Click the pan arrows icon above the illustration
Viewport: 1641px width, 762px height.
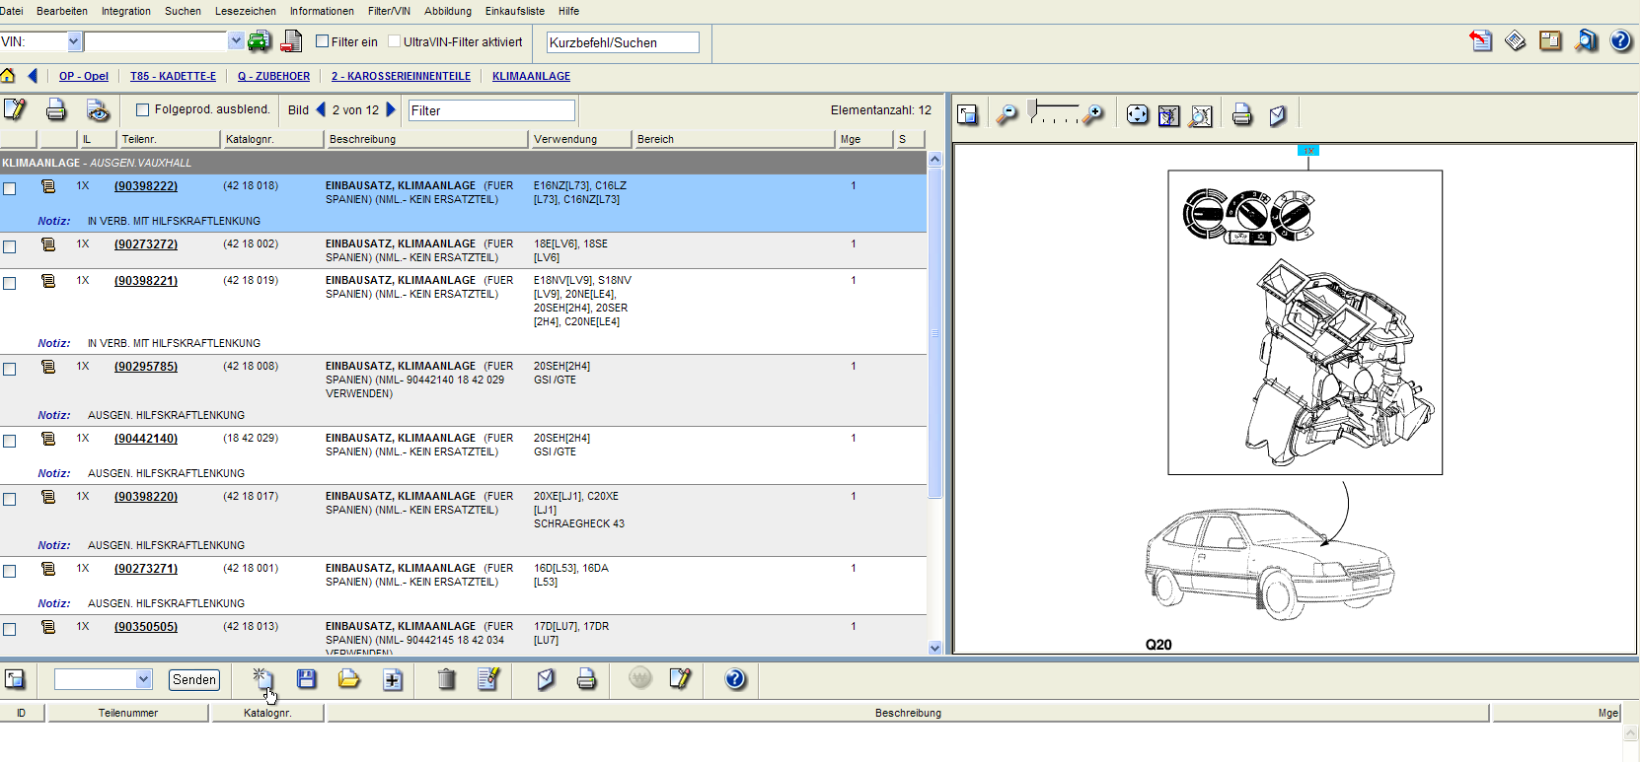[x=1137, y=115]
